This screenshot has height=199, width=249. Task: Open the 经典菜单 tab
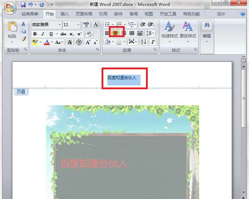coord(30,14)
